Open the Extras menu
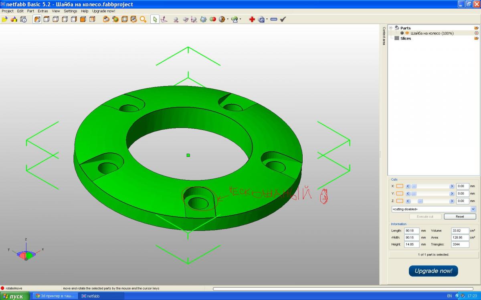 tap(43, 11)
